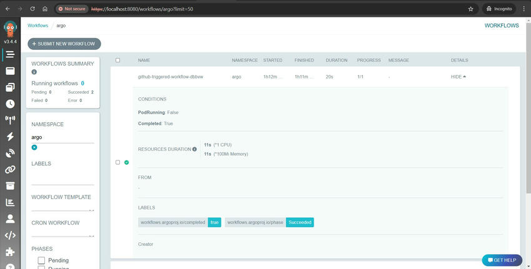Focus the Labels filter input
Screen dimensions: 531x269
[x=62, y=179]
